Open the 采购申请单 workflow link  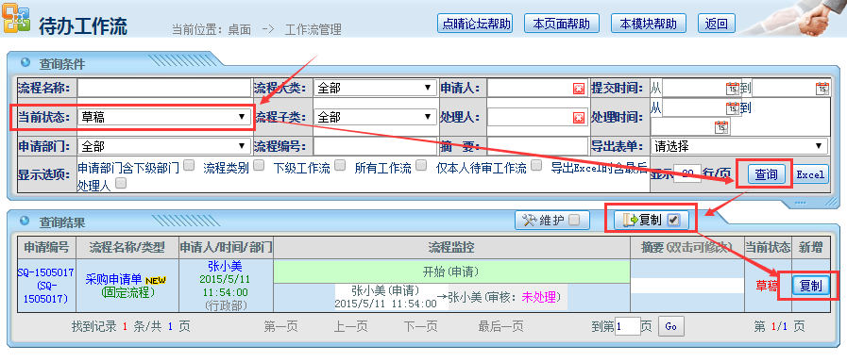click(x=113, y=279)
